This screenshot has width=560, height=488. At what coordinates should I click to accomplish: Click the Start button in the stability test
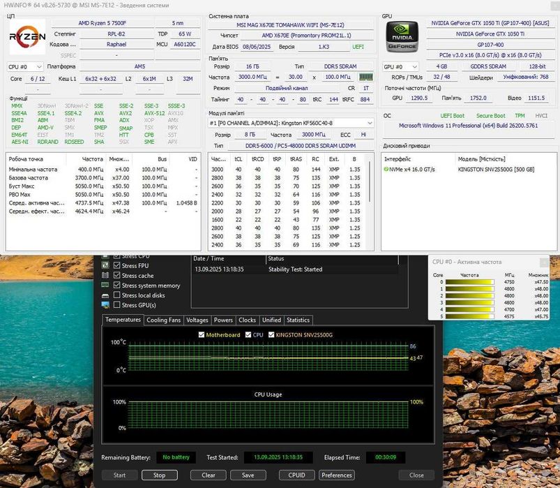[120, 475]
